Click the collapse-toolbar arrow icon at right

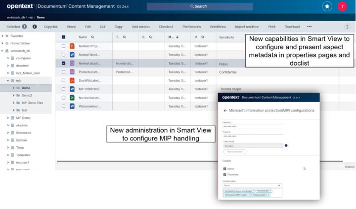(x=347, y=27)
